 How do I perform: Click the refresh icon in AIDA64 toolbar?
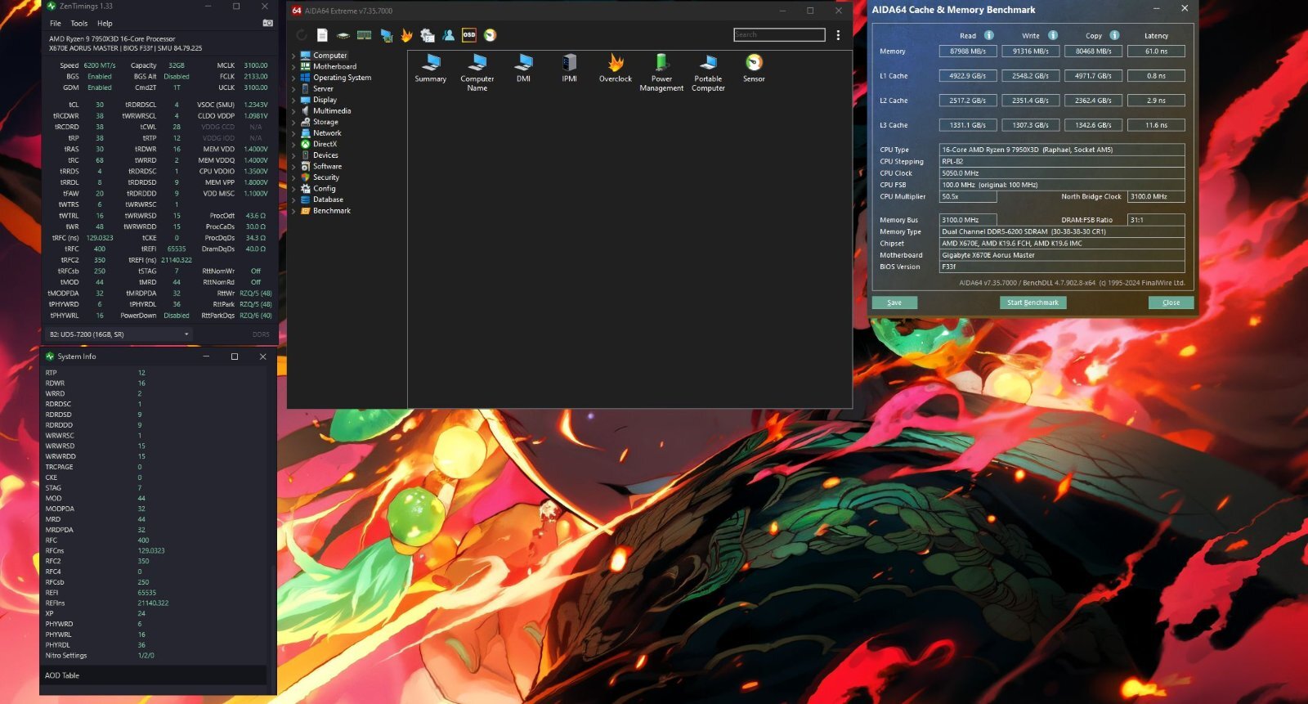tap(302, 35)
